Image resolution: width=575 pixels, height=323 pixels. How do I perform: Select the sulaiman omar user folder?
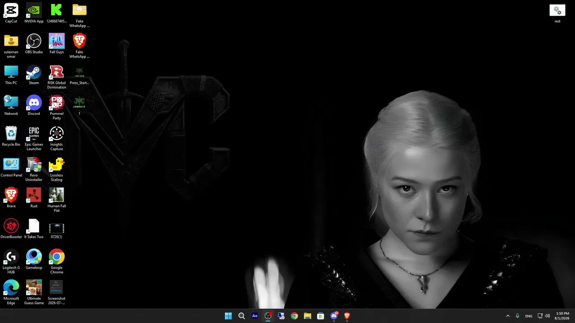(11, 46)
